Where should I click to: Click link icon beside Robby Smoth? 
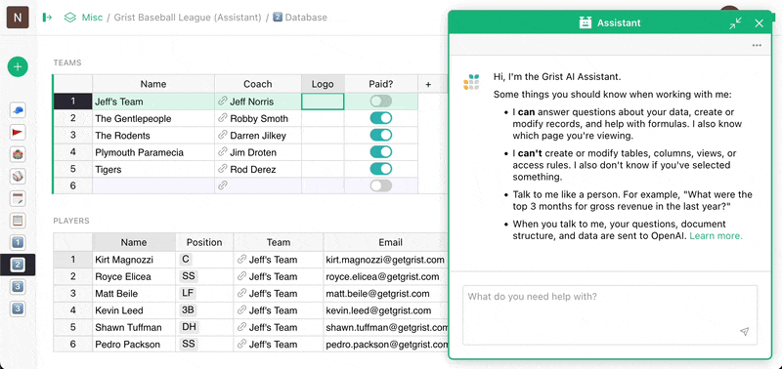coord(223,118)
